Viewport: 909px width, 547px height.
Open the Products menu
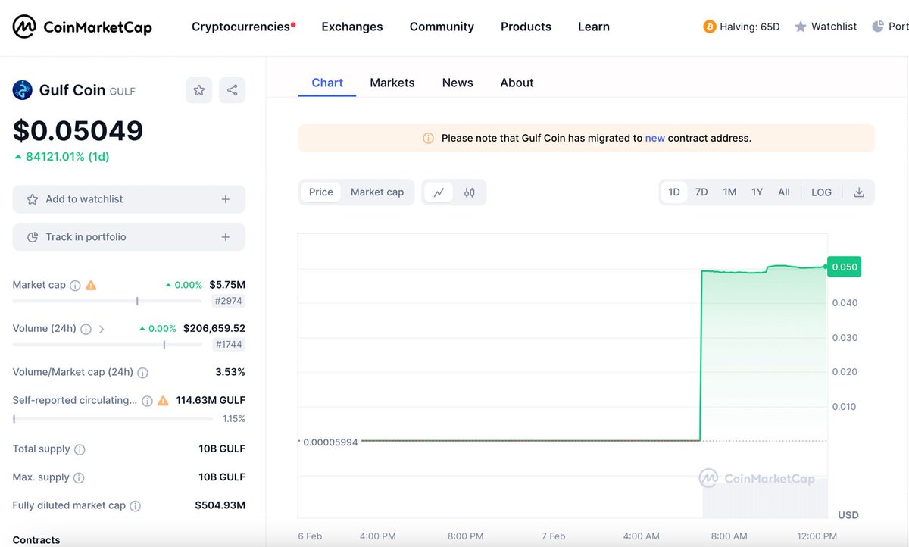[x=526, y=27]
